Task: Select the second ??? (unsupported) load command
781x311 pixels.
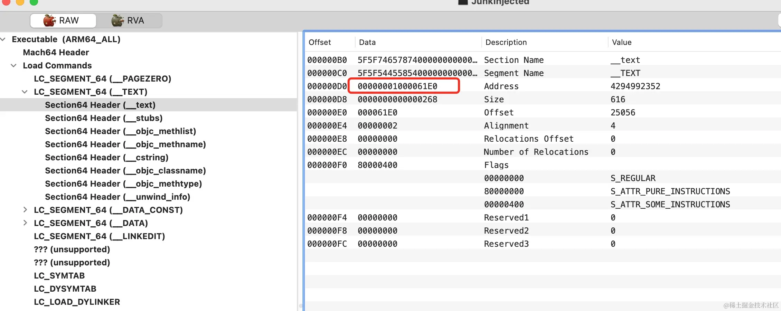Action: pyautogui.click(x=72, y=263)
